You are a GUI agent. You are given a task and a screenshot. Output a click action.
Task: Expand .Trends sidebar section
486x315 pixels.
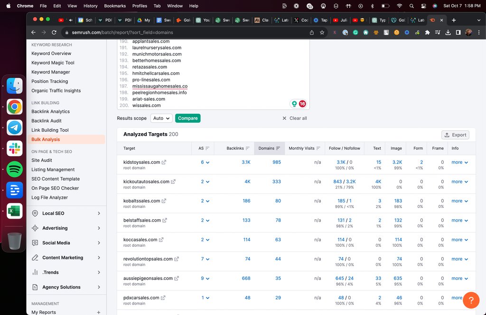click(66, 272)
